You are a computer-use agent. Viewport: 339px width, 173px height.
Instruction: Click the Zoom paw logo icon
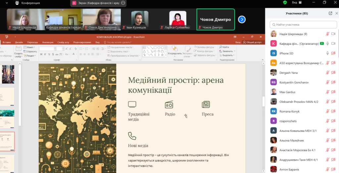[17, 3]
